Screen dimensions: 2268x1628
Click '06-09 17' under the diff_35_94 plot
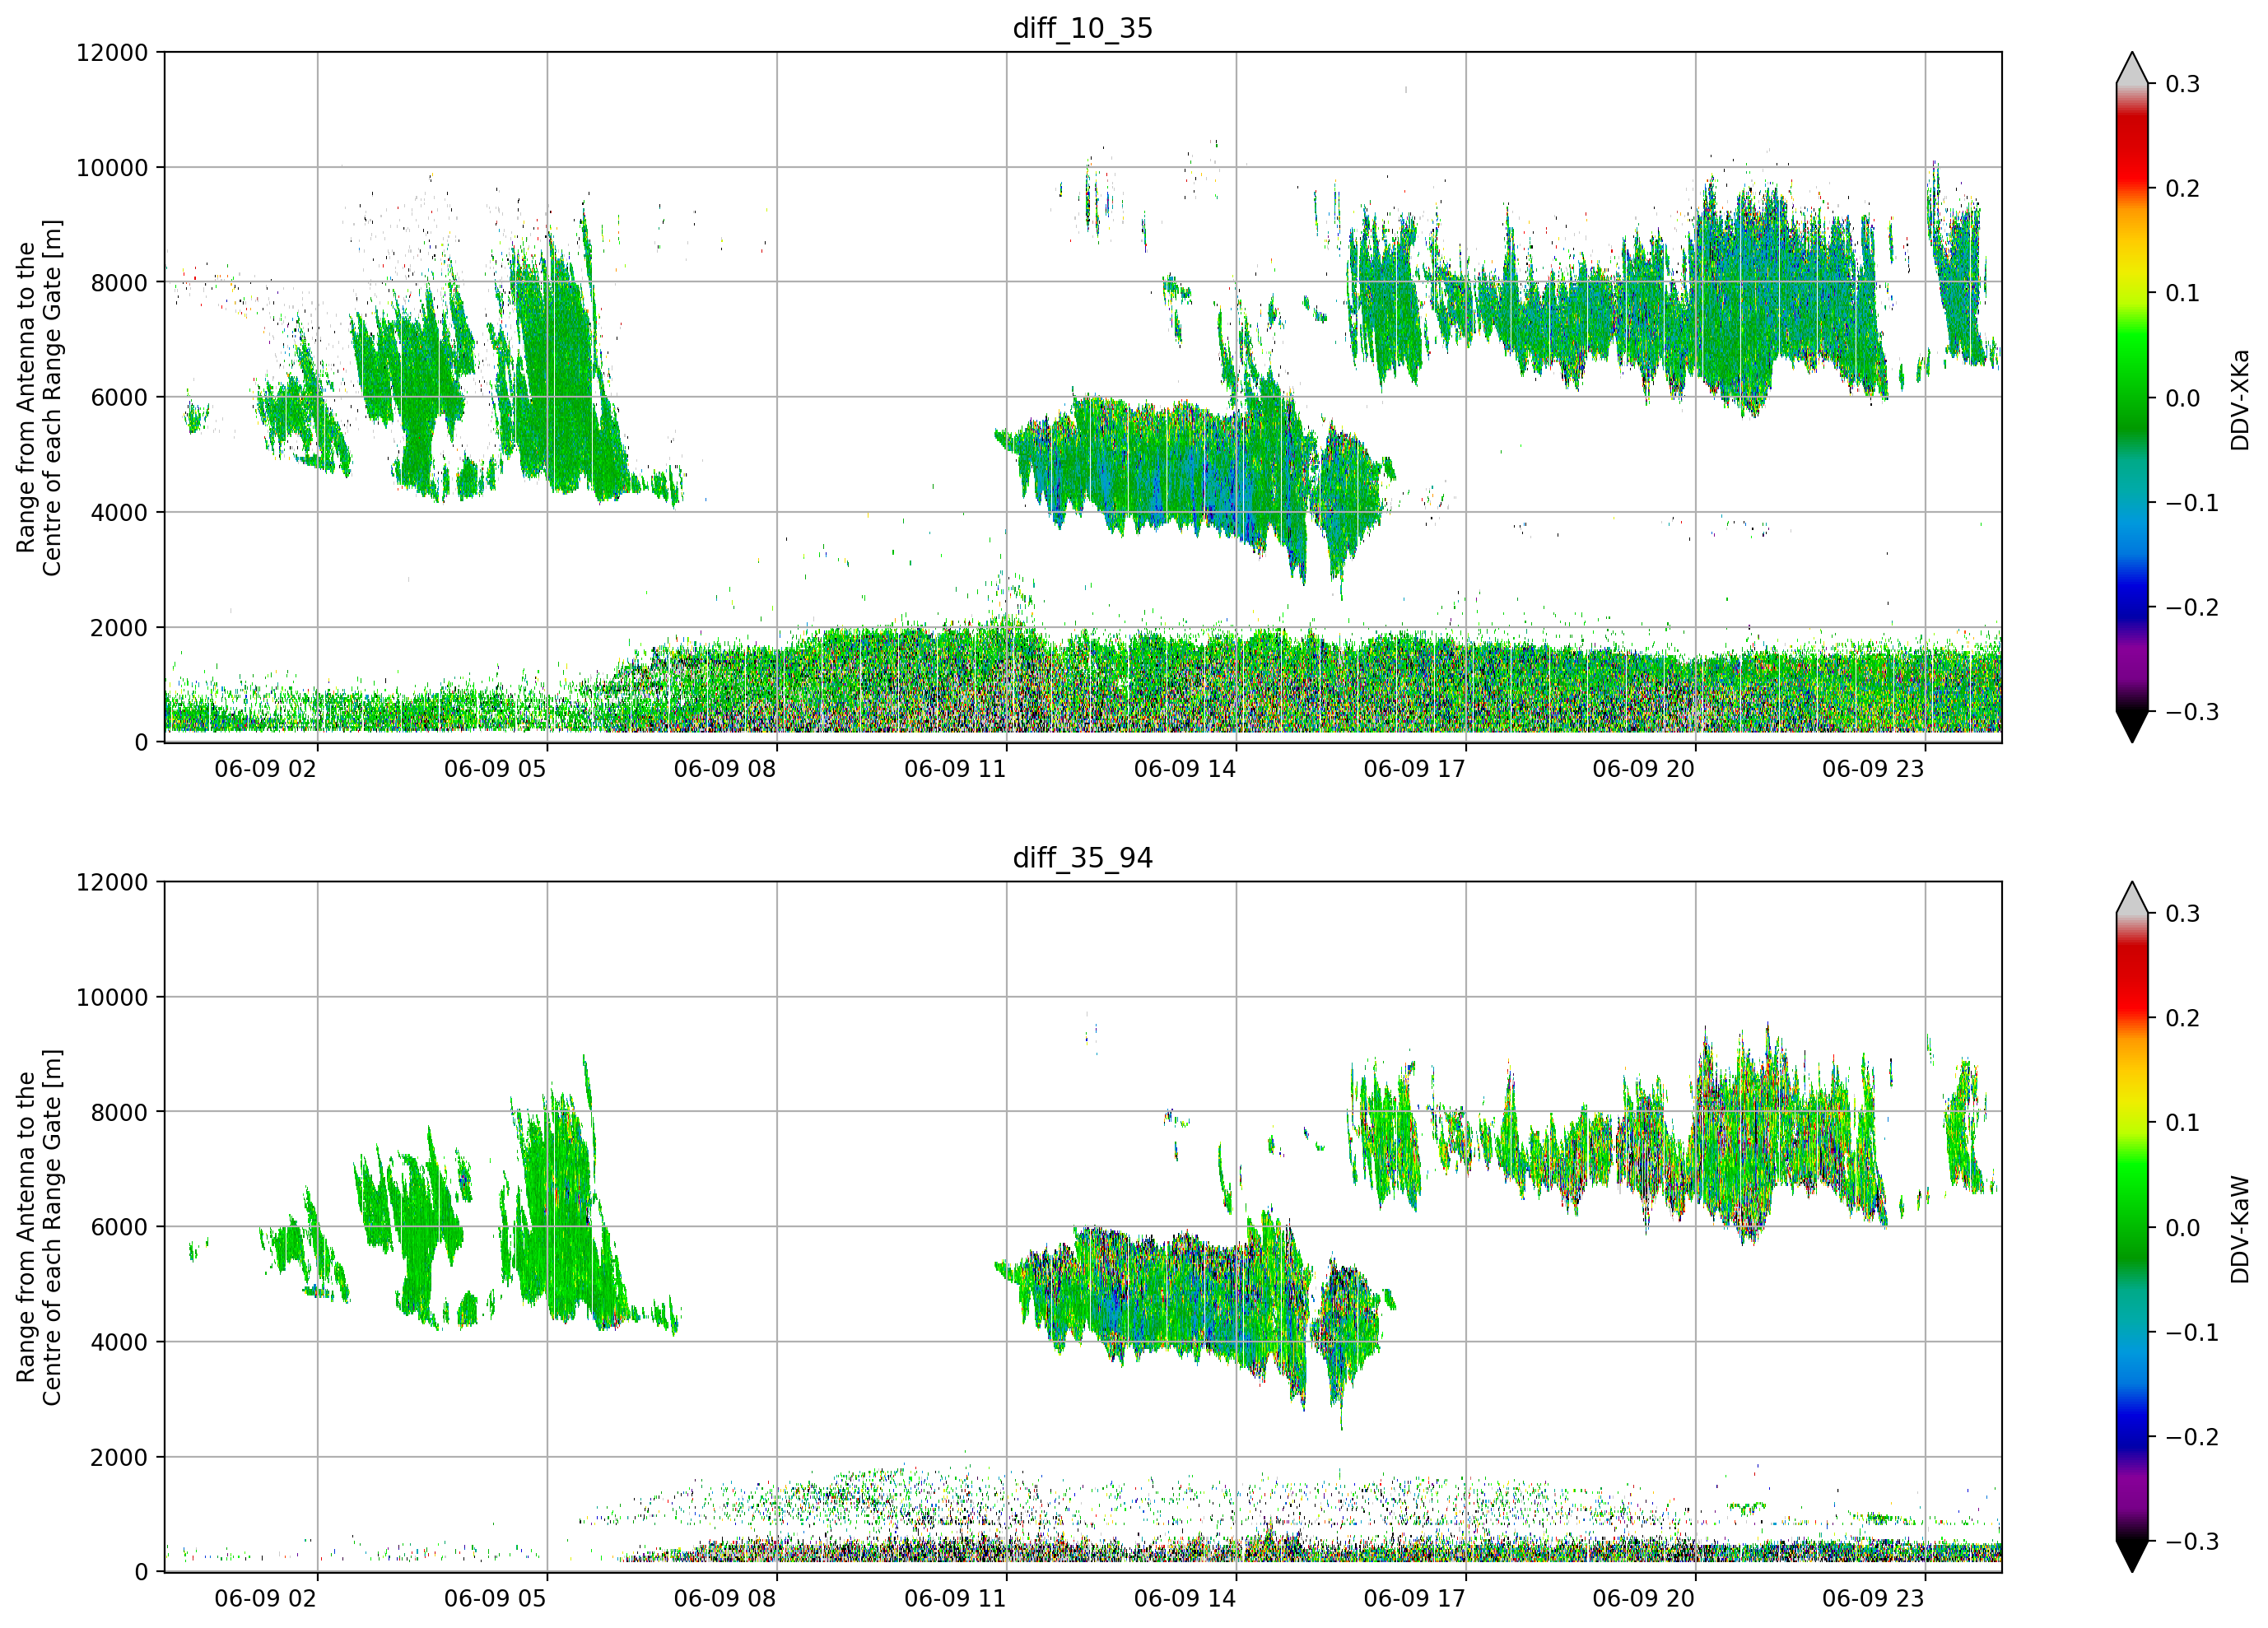click(x=1415, y=1599)
